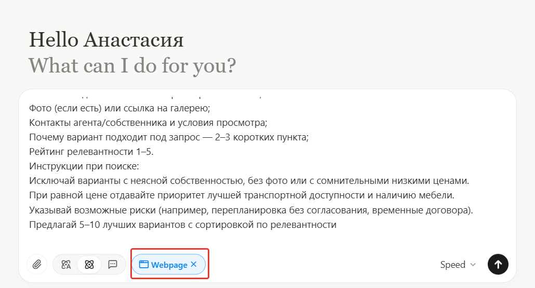Click the line starting 'Исключай варианты'
535x288 pixels.
click(249, 181)
